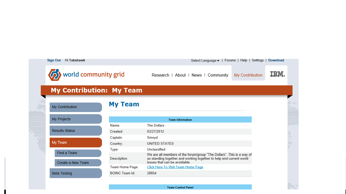Click the username Takahawk greeting
Image resolution: width=346 pixels, height=194 pixels.
[75, 60]
